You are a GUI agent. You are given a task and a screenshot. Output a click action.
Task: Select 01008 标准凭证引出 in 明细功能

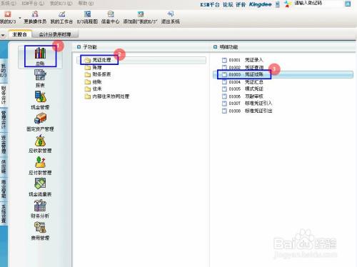click(247, 111)
